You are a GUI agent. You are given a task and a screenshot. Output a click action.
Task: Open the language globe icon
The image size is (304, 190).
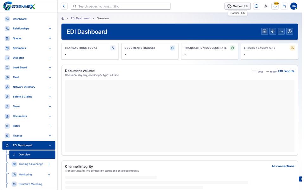tap(256, 6)
